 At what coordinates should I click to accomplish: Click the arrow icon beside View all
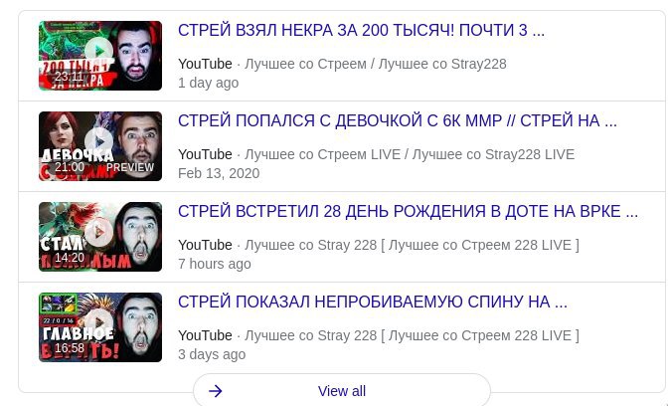(216, 391)
